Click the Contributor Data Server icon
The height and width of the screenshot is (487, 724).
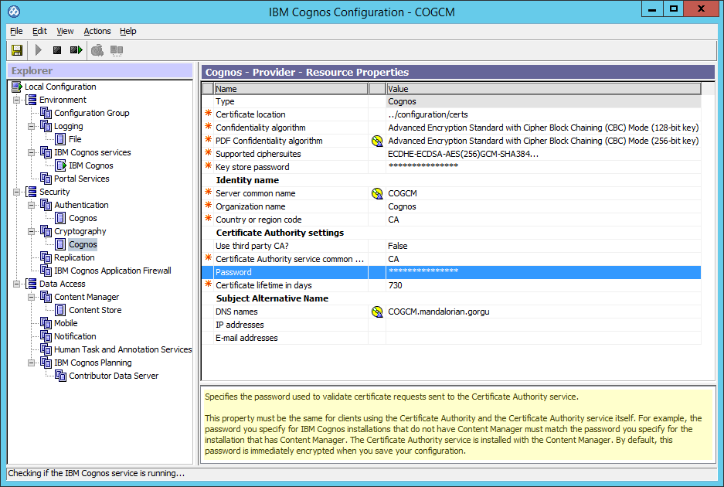pos(60,376)
